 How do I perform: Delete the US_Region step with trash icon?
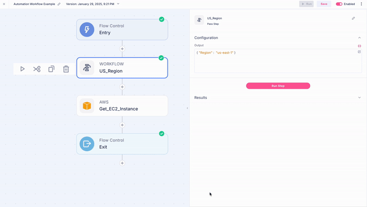(66, 69)
